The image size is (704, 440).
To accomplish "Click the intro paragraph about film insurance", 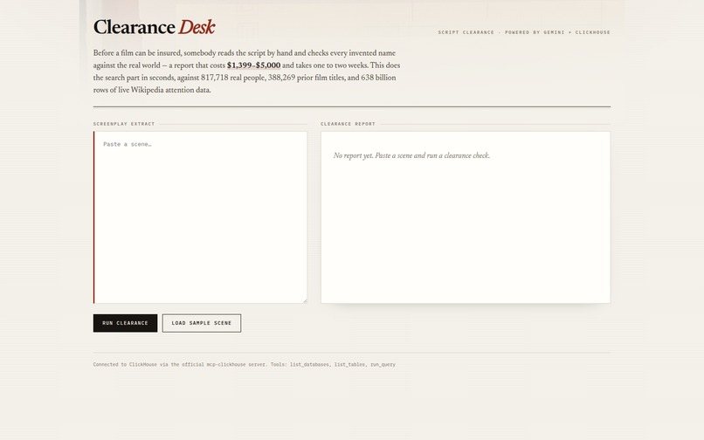I will coord(246,72).
